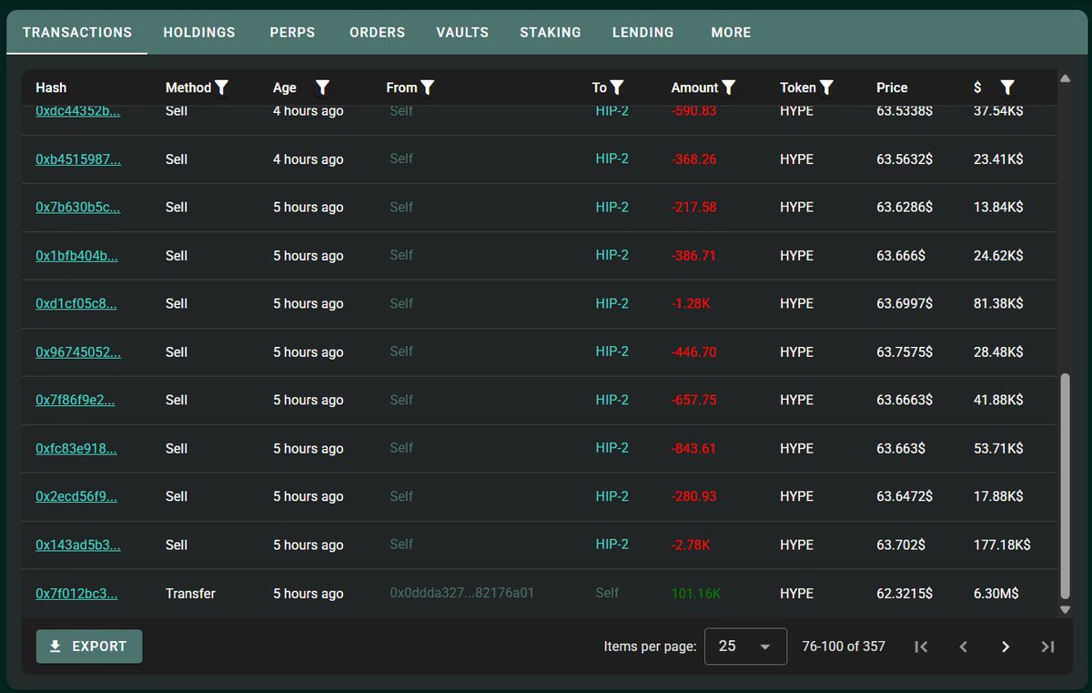The image size is (1092, 693).
Task: Open transaction hash 0xfc83e918...
Action: [x=76, y=448]
